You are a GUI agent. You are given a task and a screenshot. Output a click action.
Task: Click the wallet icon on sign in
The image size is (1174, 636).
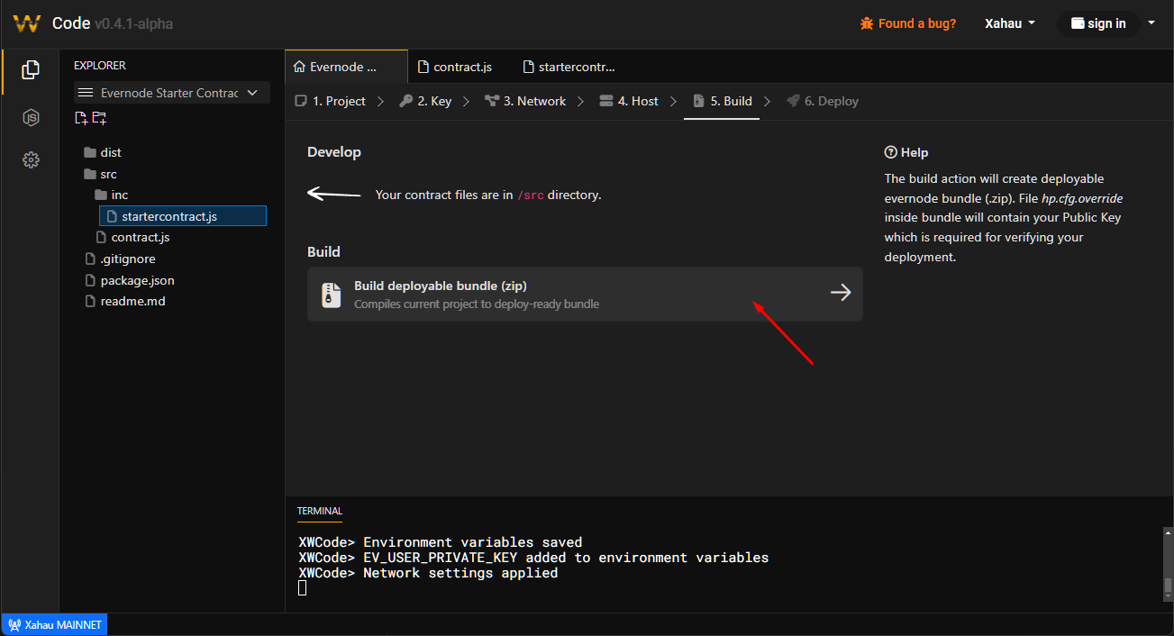pos(1078,23)
